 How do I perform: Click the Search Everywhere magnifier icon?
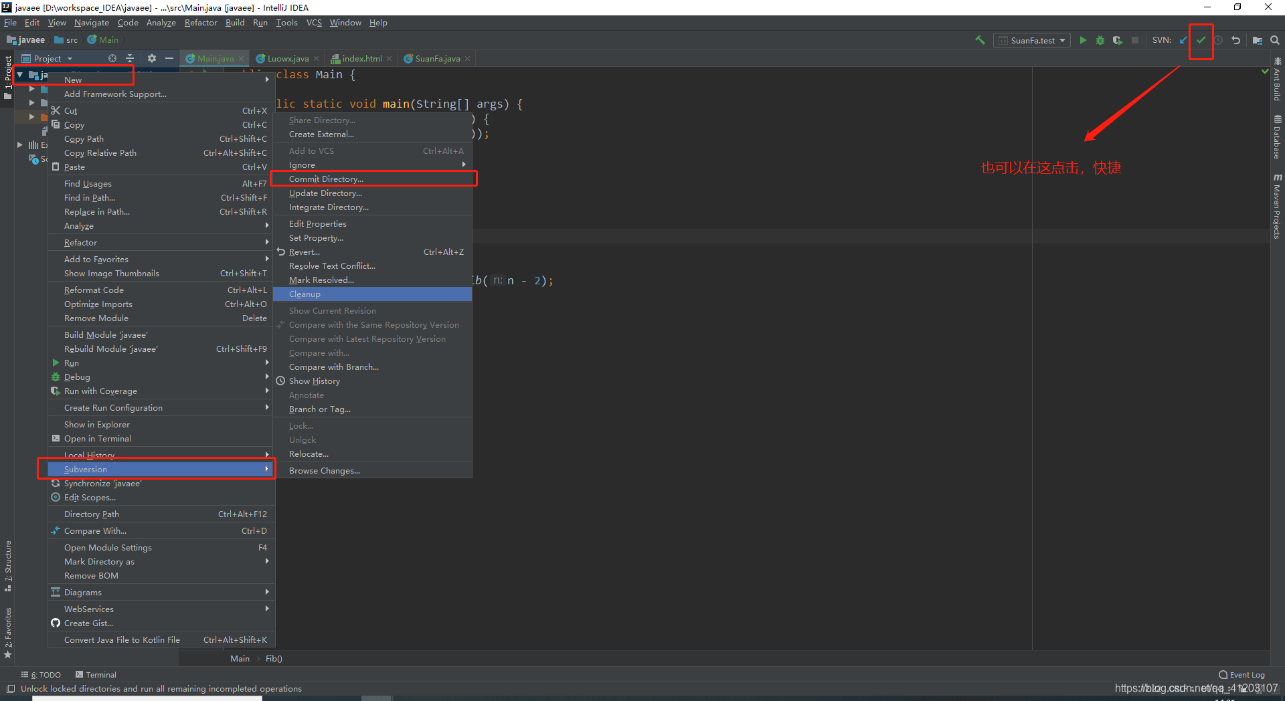pyautogui.click(x=1275, y=40)
